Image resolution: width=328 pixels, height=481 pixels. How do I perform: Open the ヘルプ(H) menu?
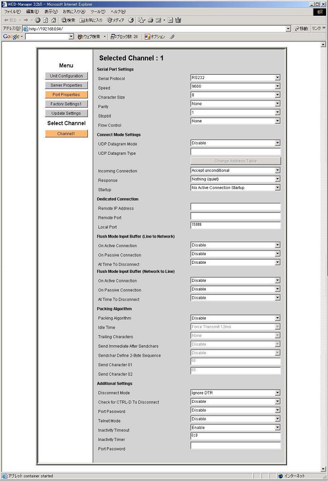point(118,11)
